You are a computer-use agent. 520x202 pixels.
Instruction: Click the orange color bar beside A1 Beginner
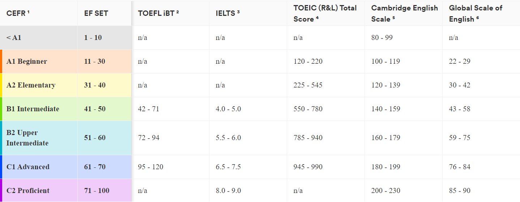1,62
